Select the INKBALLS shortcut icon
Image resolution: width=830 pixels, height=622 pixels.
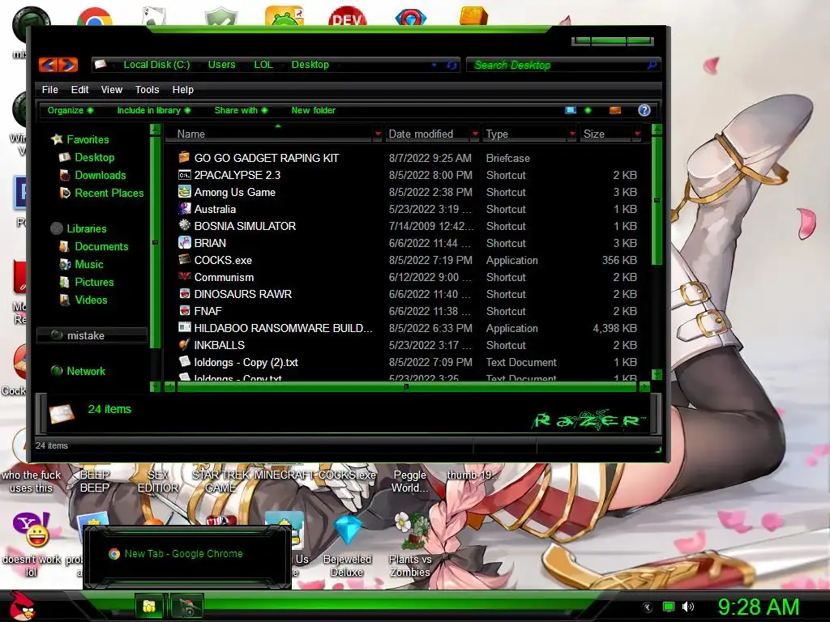pos(184,345)
